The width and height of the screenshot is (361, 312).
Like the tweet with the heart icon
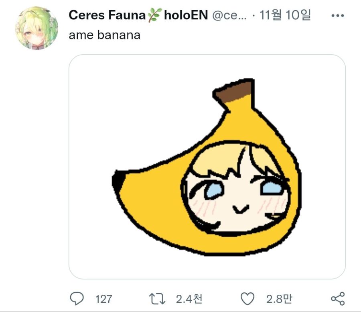(x=247, y=298)
